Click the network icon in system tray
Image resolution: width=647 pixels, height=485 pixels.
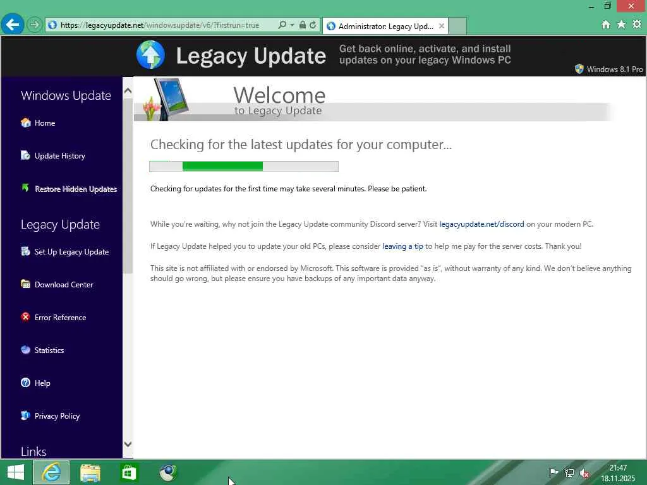(569, 472)
